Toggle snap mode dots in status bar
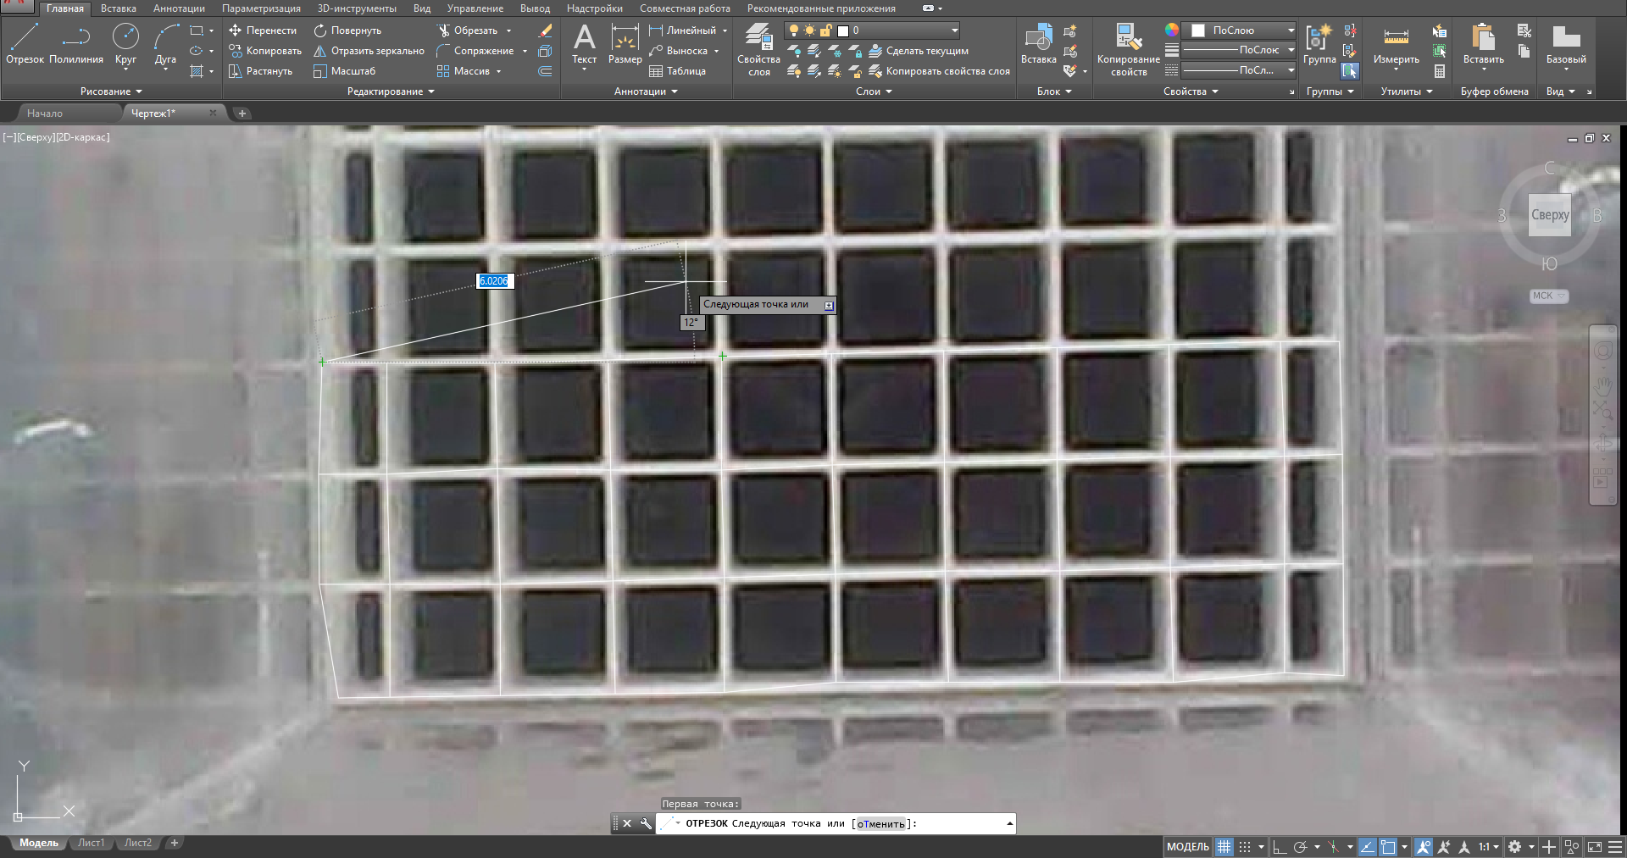1627x858 pixels. (x=1245, y=846)
